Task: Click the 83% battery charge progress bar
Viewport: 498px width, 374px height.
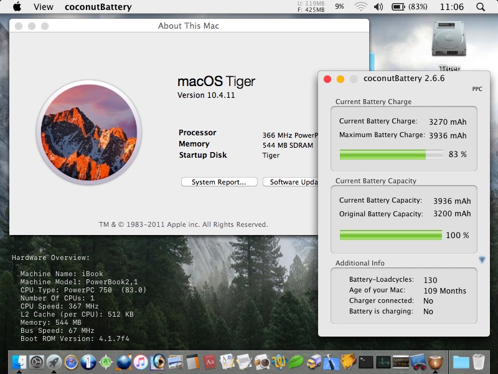Action: [x=392, y=155]
